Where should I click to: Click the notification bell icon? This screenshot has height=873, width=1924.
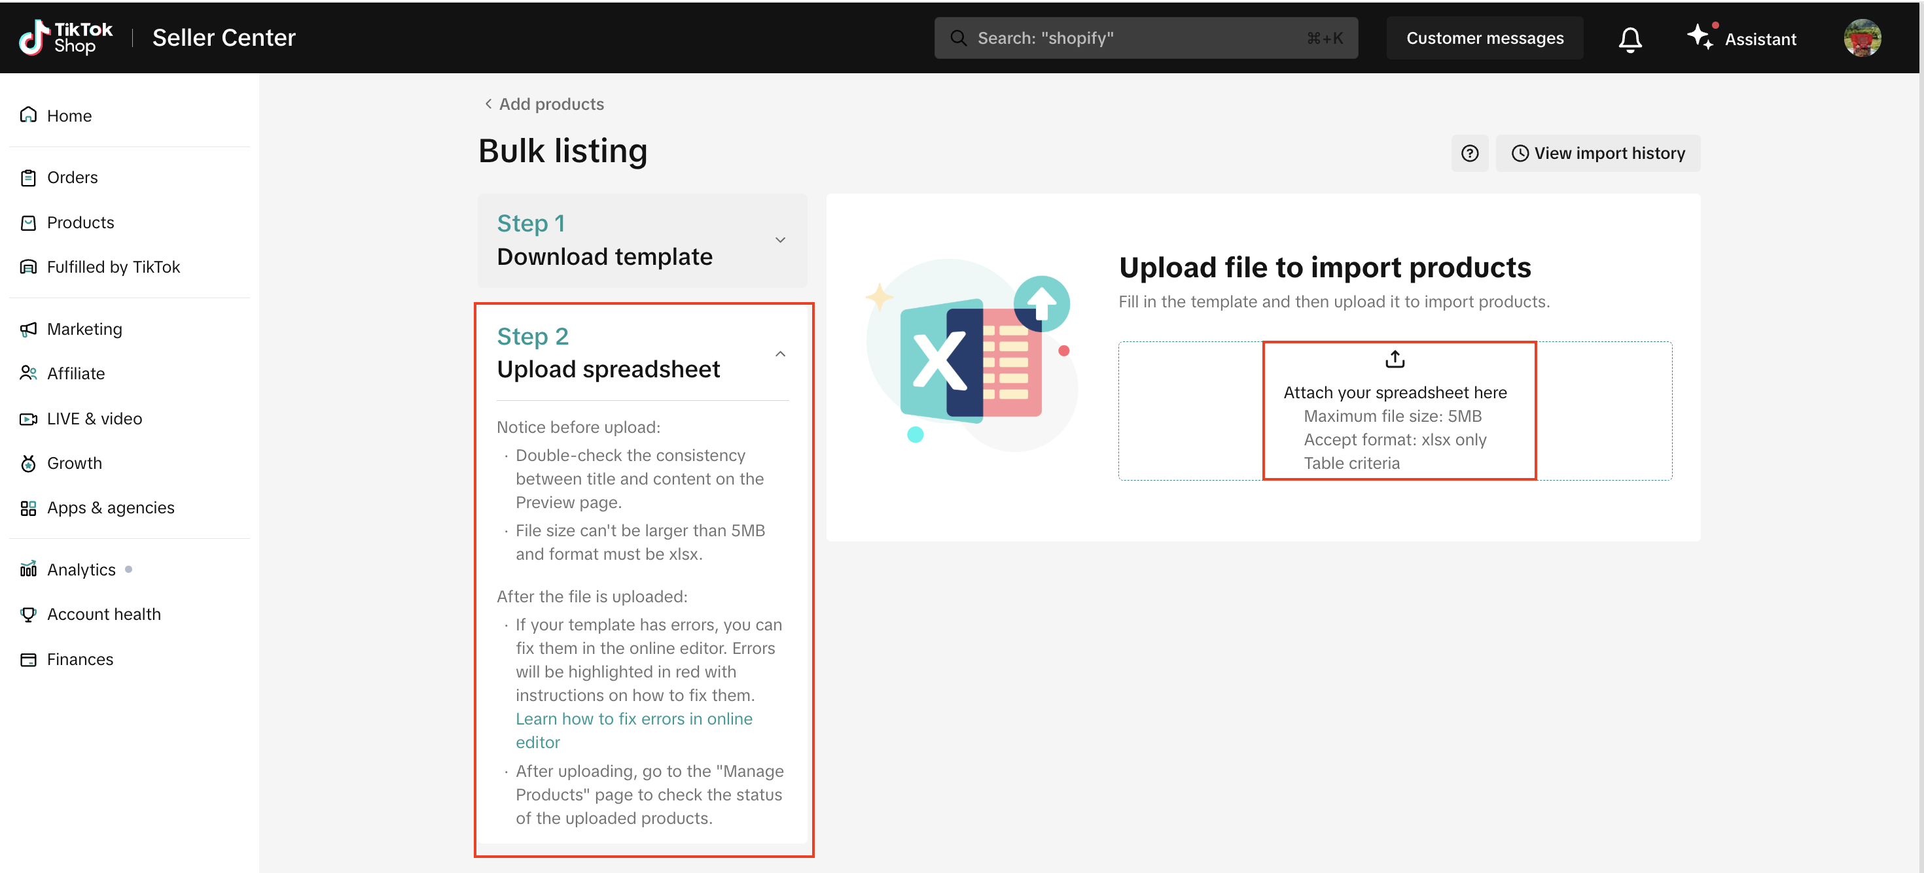tap(1630, 39)
